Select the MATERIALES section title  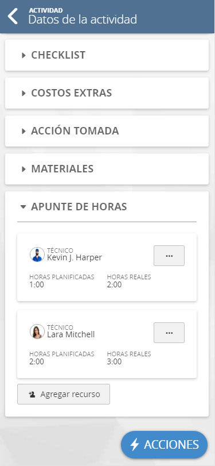(62, 169)
